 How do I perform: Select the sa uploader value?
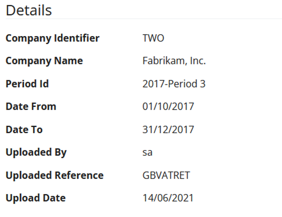point(148,153)
